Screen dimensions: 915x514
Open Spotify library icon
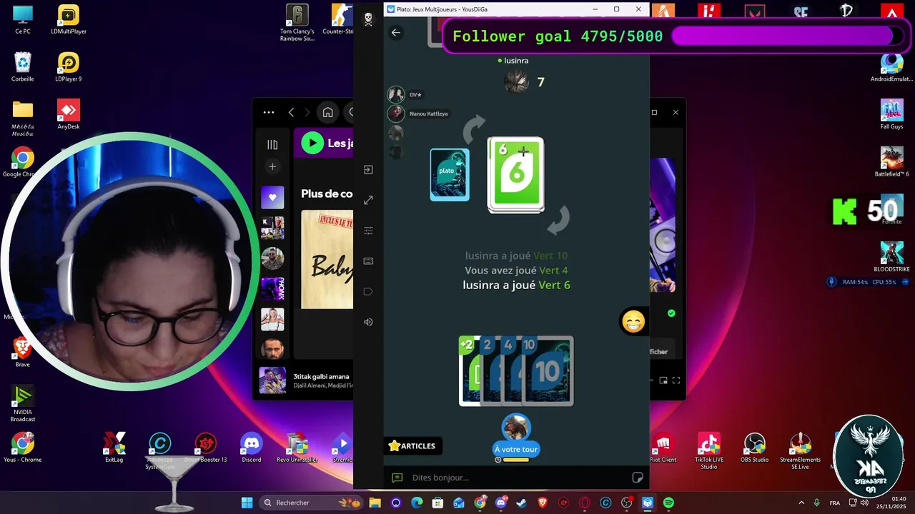272,145
